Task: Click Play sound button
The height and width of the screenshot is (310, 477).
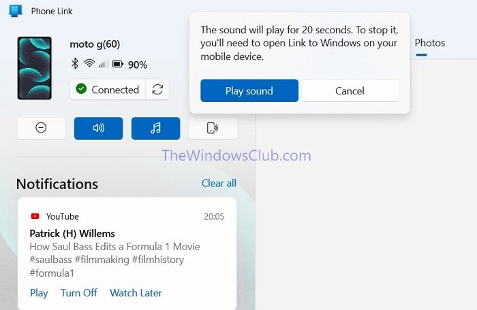Action: click(x=249, y=91)
